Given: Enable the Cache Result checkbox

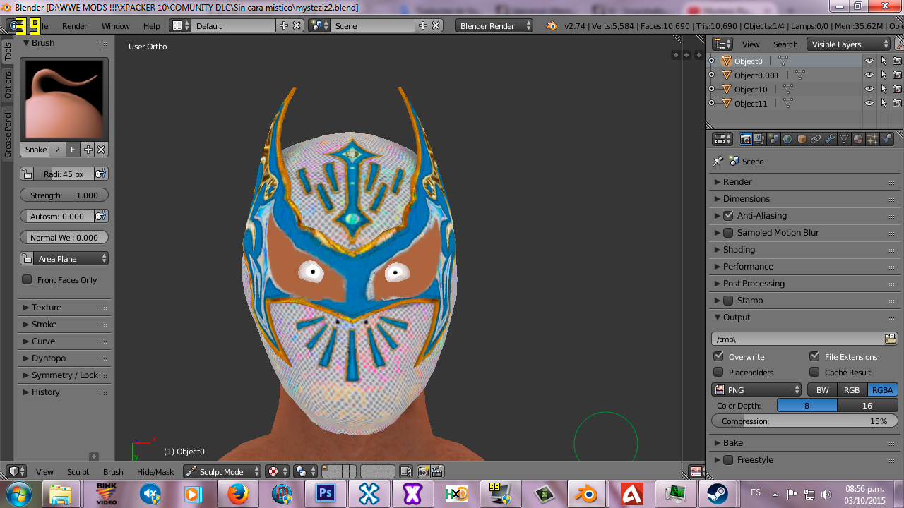Looking at the screenshot, I should pyautogui.click(x=814, y=372).
